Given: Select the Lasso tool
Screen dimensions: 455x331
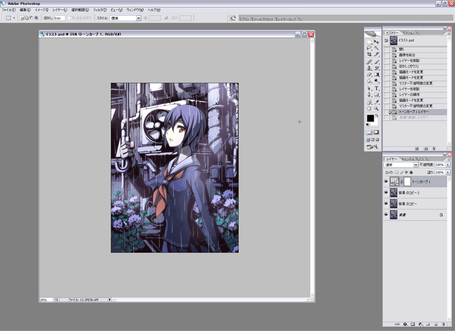Looking at the screenshot, I should 369,48.
